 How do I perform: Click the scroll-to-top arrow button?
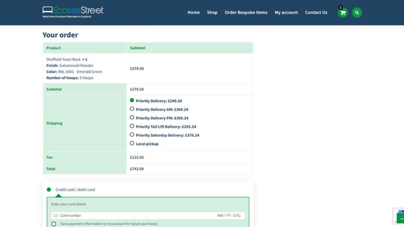click(x=401, y=219)
